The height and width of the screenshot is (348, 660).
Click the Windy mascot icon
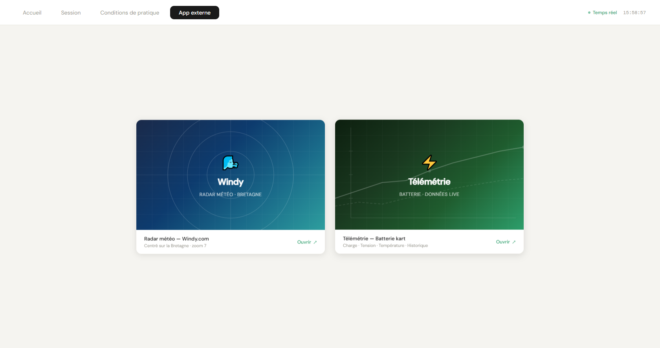tap(230, 163)
